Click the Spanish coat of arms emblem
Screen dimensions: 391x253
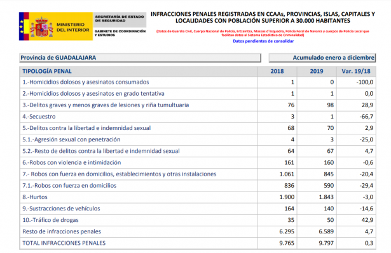(42, 27)
